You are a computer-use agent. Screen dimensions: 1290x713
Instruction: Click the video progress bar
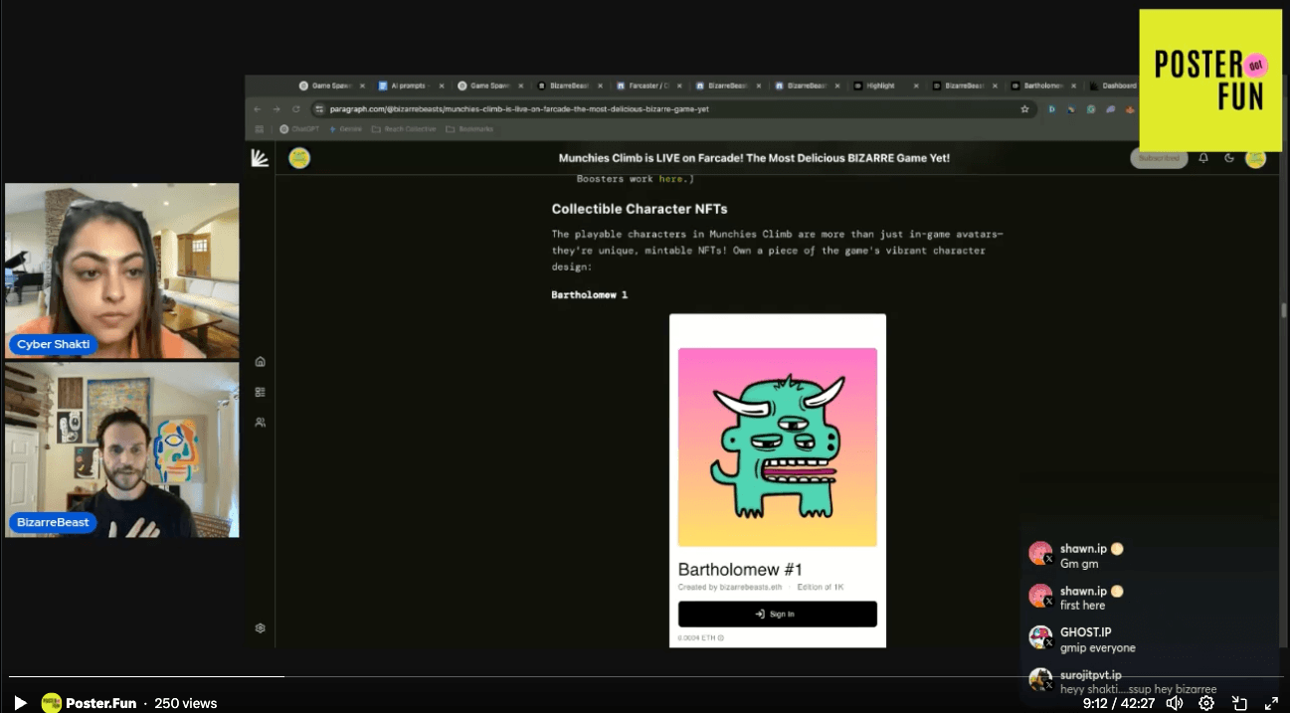645,677
